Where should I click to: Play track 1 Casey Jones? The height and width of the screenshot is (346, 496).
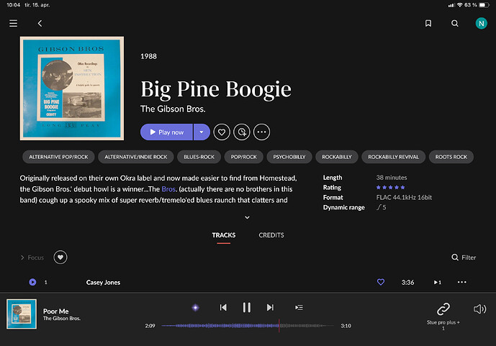coord(32,282)
